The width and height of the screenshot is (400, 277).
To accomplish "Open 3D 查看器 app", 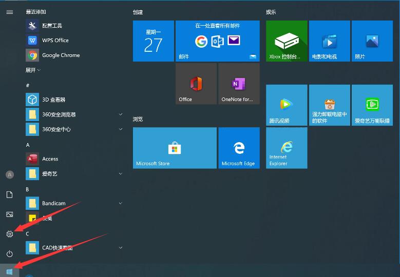I will pyautogui.click(x=74, y=100).
